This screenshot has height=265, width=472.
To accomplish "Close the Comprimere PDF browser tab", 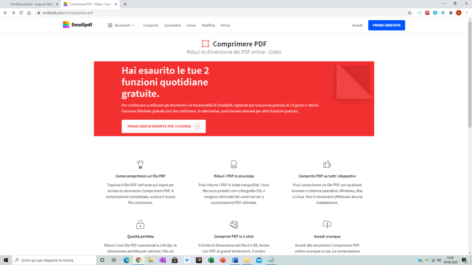I will click(116, 4).
